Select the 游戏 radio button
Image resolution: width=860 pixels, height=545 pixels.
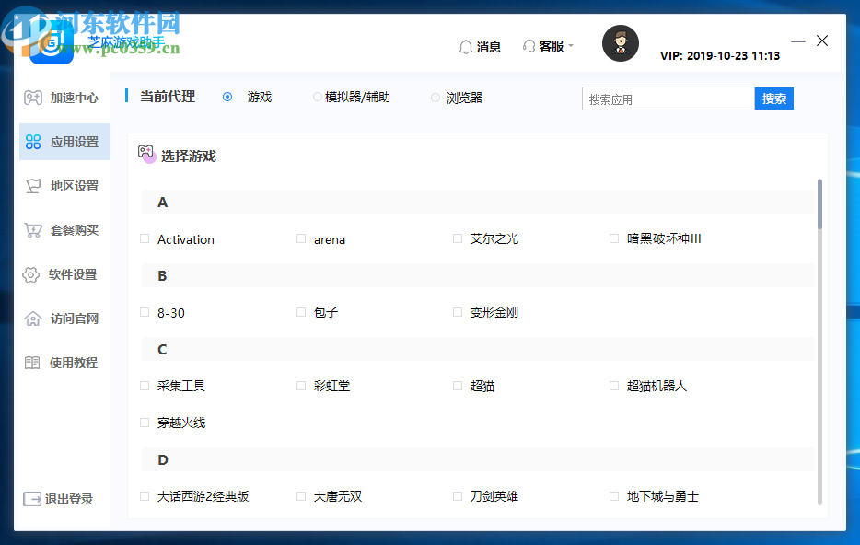pos(227,97)
